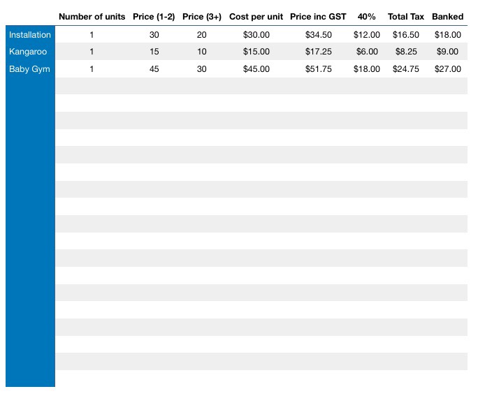The image size is (478, 396).
Task: Click the Price inc GST column header
Action: click(x=318, y=17)
